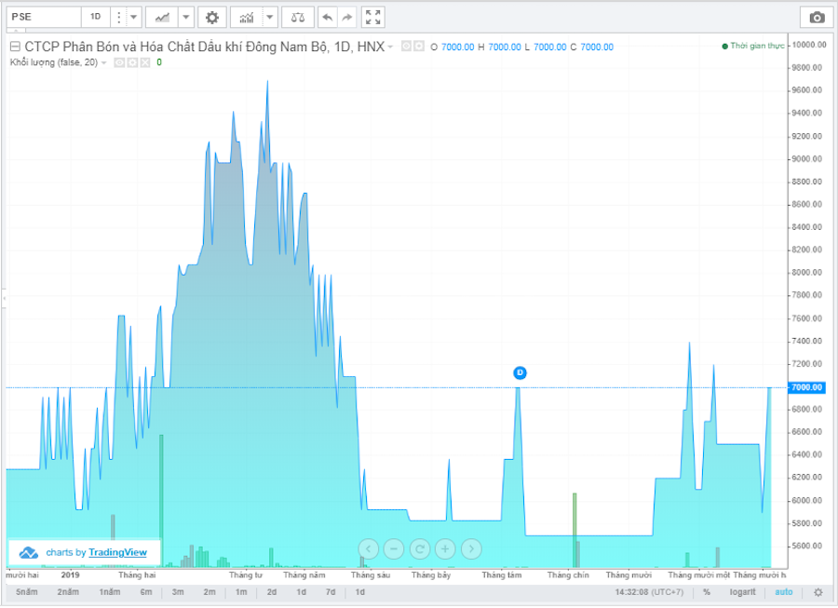
Task: Toggle auto scale
Action: tap(783, 592)
